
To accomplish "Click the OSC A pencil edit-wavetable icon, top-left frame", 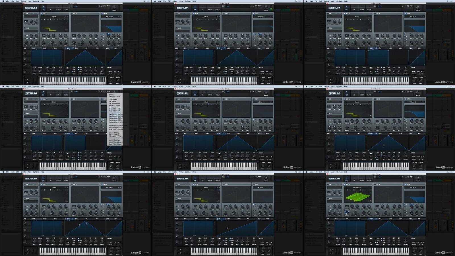I will click(67, 22).
